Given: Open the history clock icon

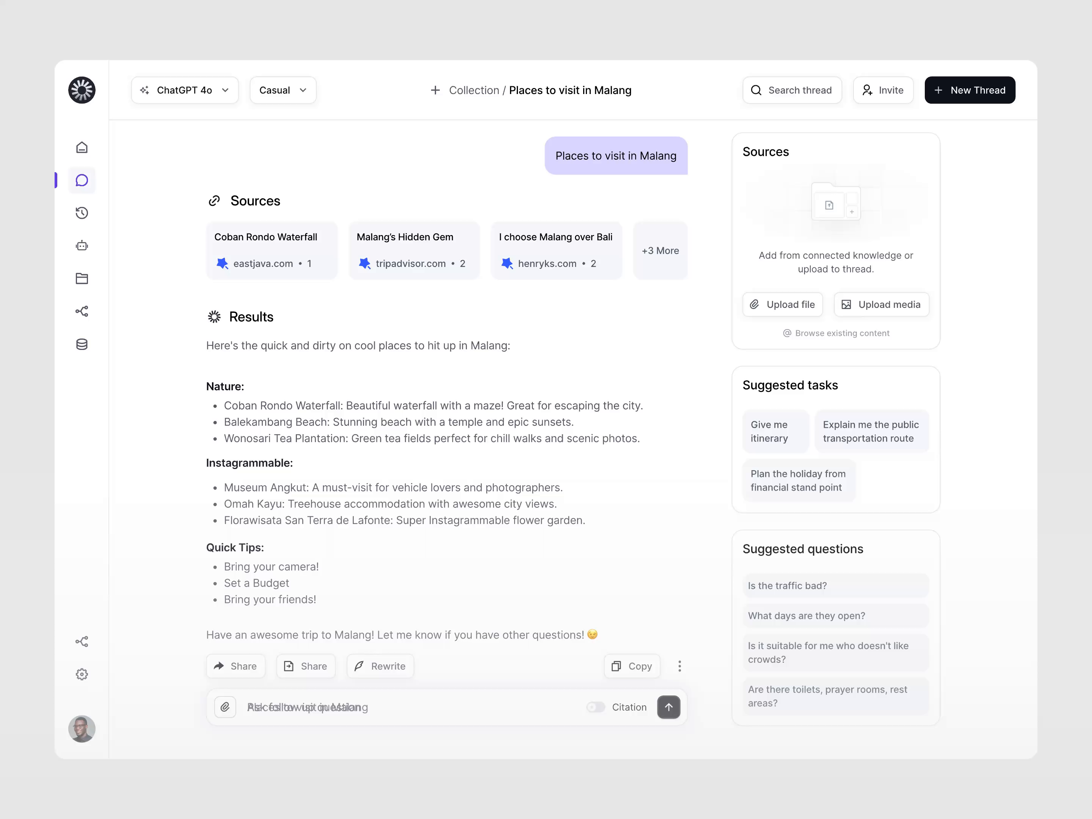Looking at the screenshot, I should [x=82, y=213].
